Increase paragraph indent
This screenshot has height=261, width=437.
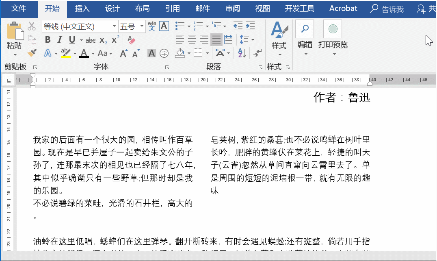(x=250, y=26)
